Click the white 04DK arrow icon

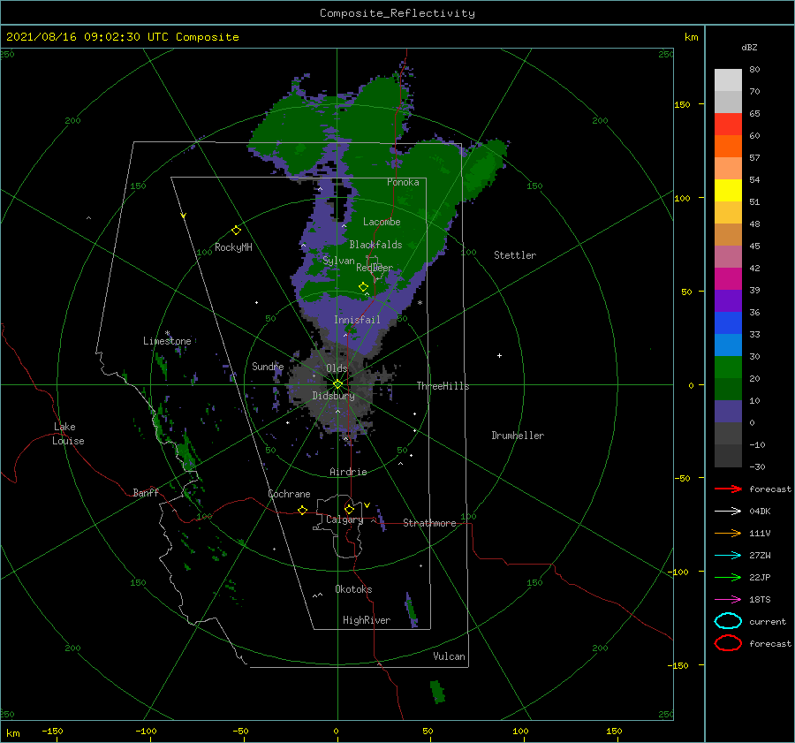pyautogui.click(x=729, y=511)
